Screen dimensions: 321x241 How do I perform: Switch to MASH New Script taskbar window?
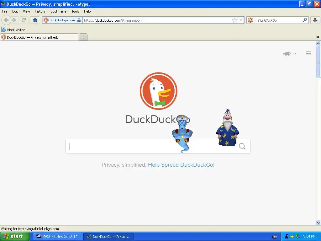tap(58, 236)
